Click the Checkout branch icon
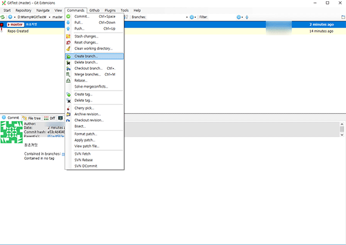The height and width of the screenshot is (245, 346). (x=69, y=69)
